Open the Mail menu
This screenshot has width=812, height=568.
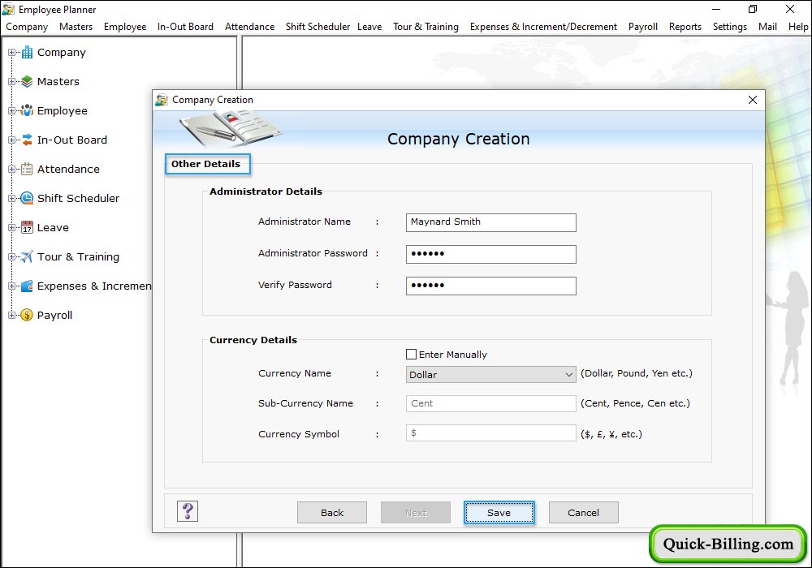tap(767, 27)
